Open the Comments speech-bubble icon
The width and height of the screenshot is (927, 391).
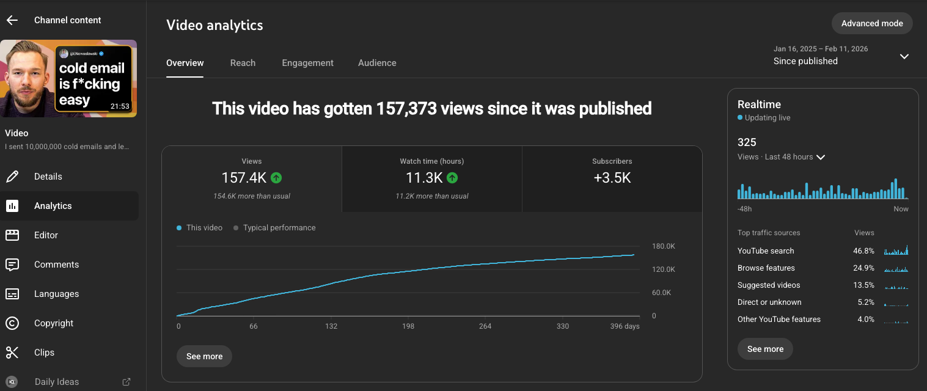(13, 264)
